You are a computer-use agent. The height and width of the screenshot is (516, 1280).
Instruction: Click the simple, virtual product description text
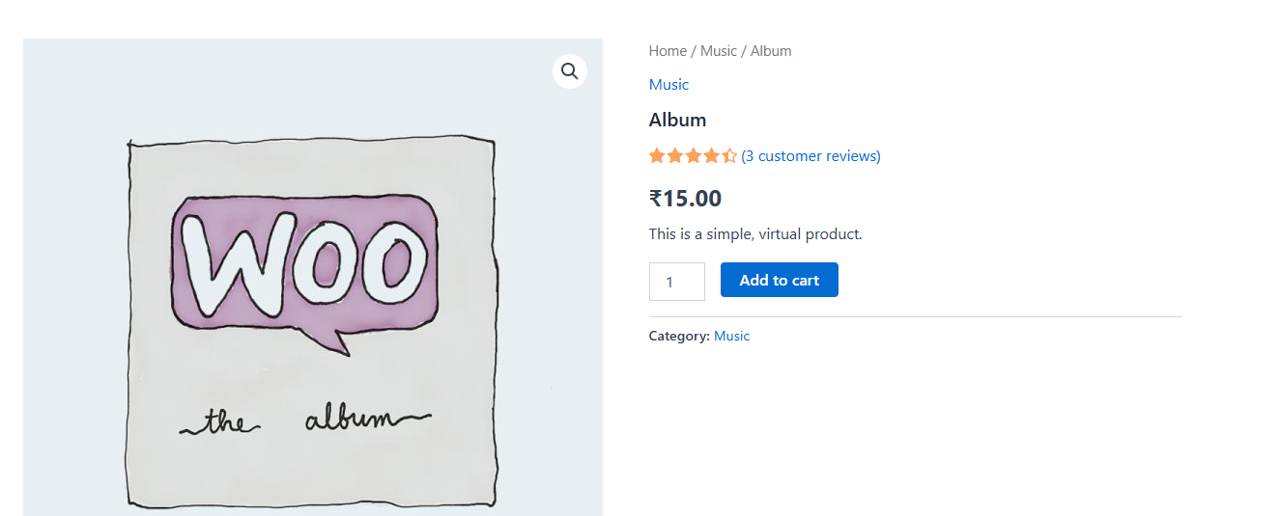click(x=754, y=234)
